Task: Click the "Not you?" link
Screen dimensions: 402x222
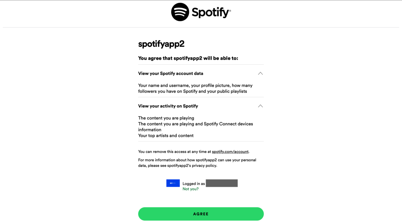Action: coord(190,189)
